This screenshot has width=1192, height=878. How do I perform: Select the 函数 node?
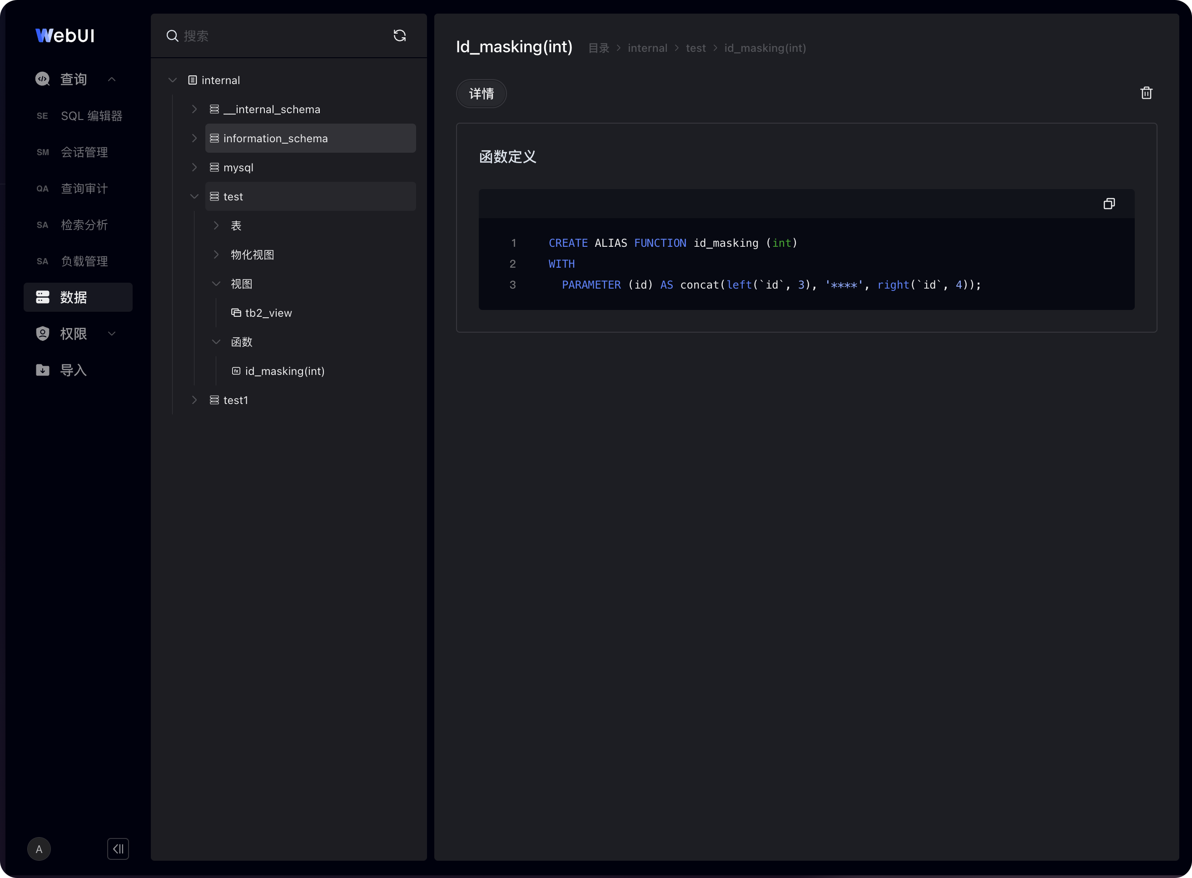tap(241, 342)
